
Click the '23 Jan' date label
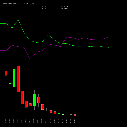pos(14,121)
